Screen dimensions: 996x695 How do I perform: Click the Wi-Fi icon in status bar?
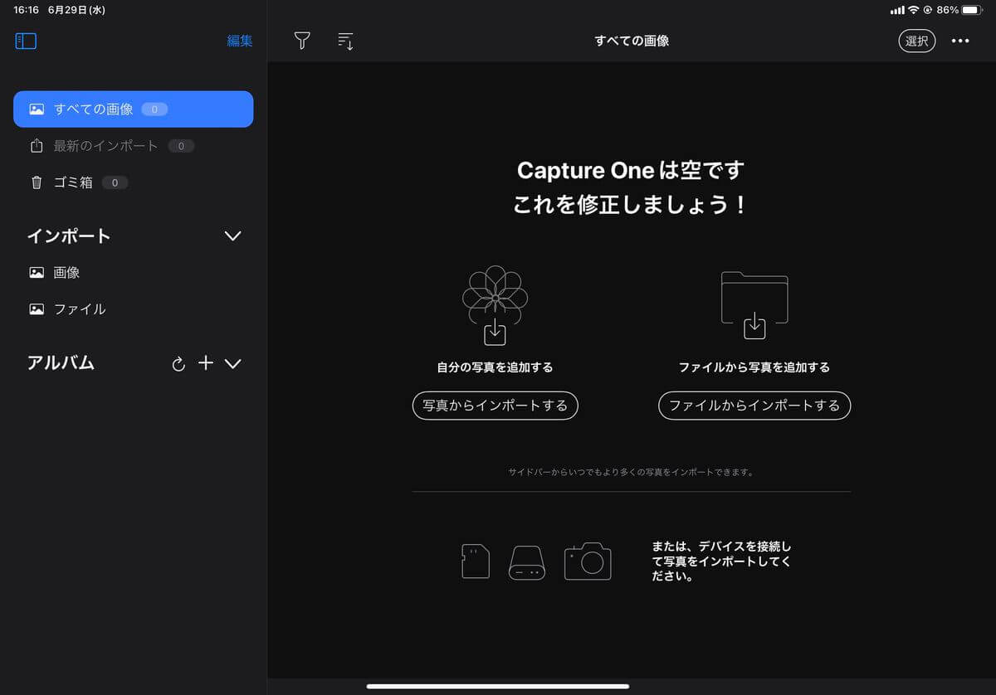914,10
